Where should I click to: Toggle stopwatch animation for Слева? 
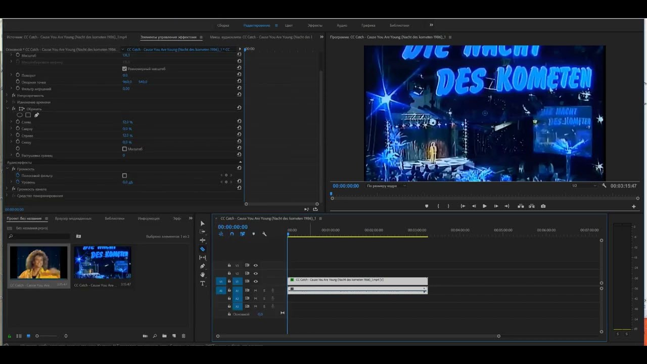point(18,122)
